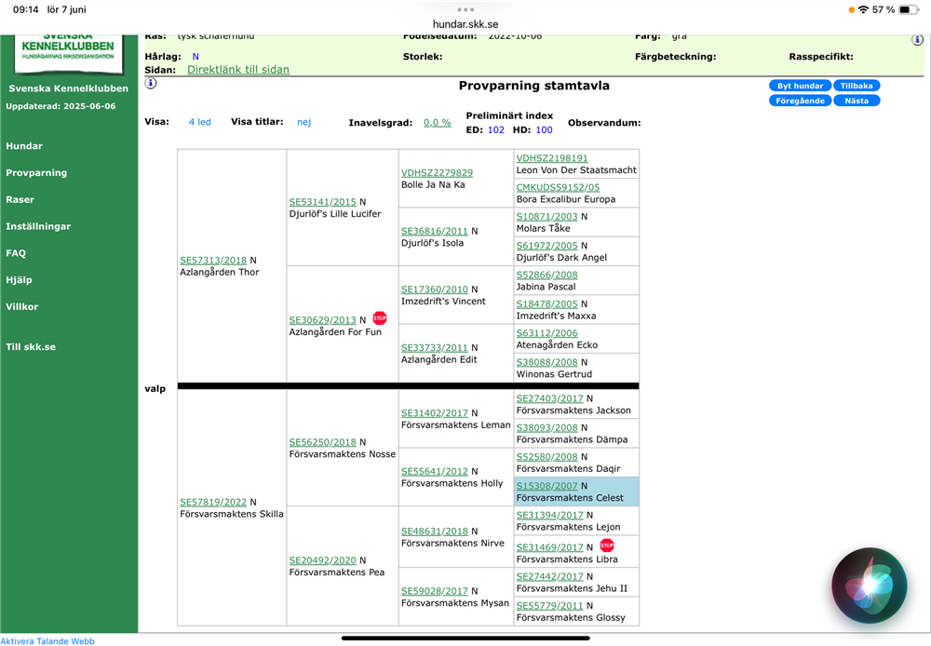The width and height of the screenshot is (931, 646).
Task: Open Raser in the sidebar
Action: point(20,199)
